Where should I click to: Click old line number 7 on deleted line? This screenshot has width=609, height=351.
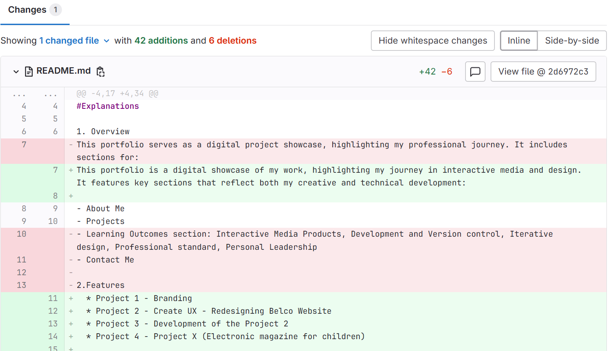[24, 145]
